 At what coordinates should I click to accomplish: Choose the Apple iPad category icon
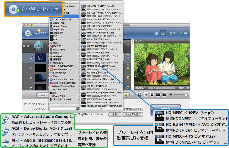pyautogui.click(x=51, y=30)
